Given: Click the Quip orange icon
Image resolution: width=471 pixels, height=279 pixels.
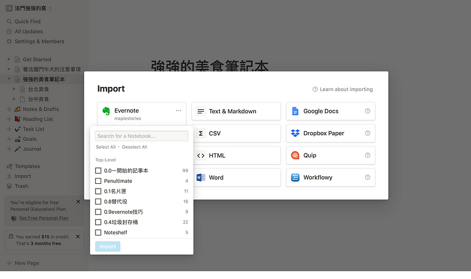Looking at the screenshot, I should 296,155.
